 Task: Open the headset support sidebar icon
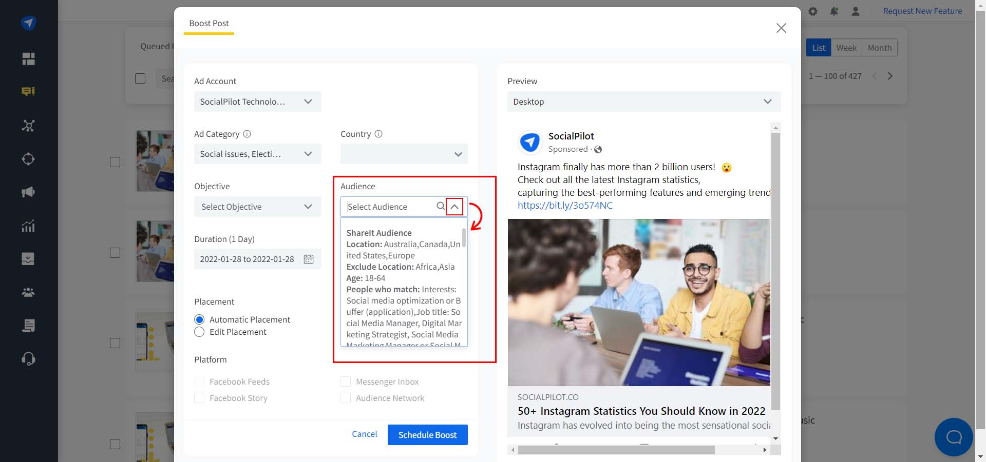click(x=28, y=359)
